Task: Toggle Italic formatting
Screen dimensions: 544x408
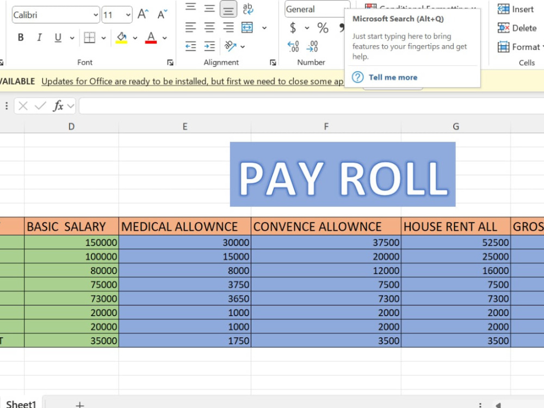Action: 39,38
